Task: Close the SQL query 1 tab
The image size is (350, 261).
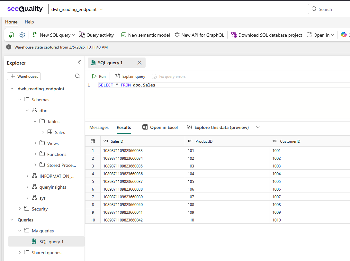Action: coord(139,63)
